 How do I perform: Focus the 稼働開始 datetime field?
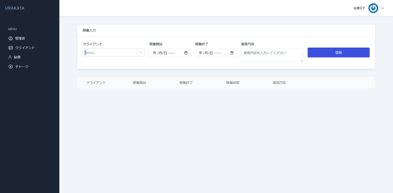(170, 53)
